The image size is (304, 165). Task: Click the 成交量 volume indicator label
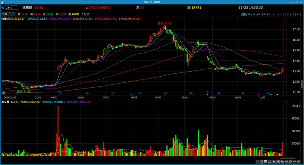(x=5, y=102)
